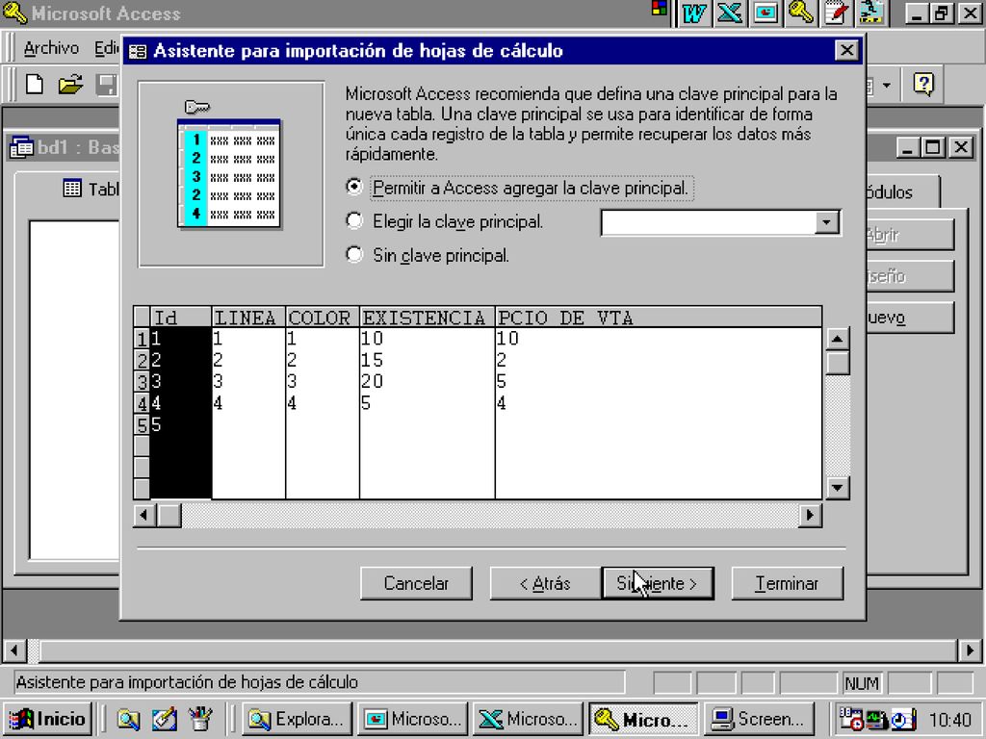Click the Access key icon in the title bar

(14, 13)
